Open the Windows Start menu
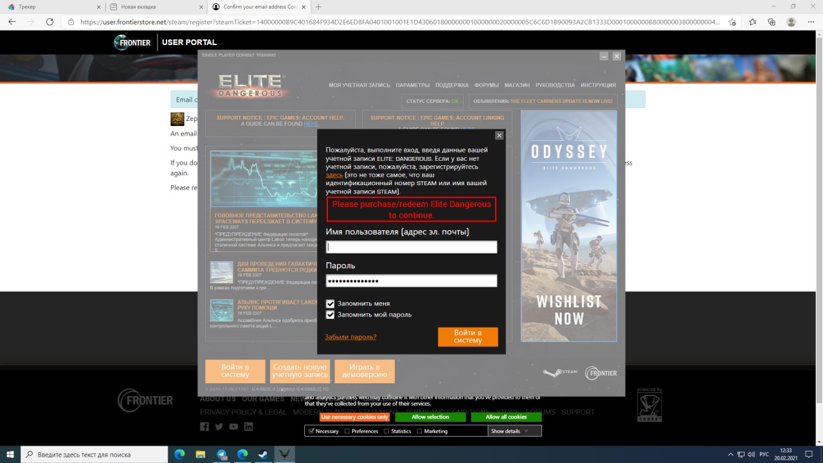The height and width of the screenshot is (463, 823). (10, 454)
